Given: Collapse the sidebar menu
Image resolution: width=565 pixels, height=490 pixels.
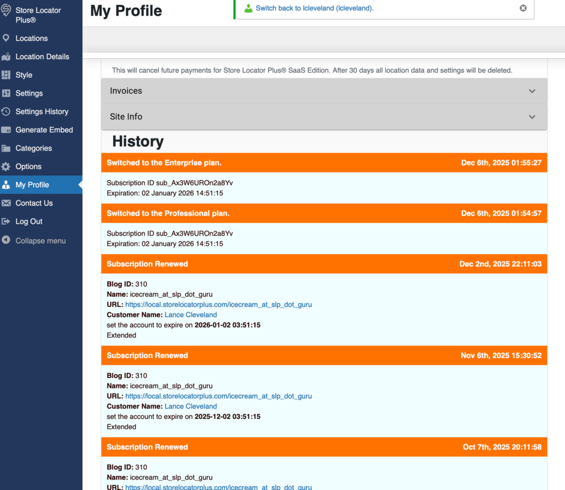Looking at the screenshot, I should (40, 240).
